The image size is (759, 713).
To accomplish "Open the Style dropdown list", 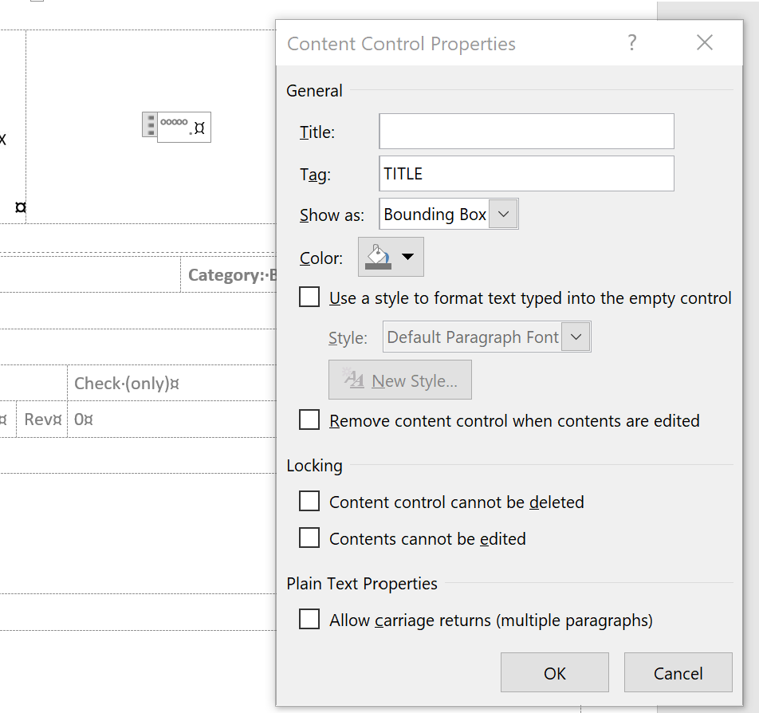I will pos(576,337).
